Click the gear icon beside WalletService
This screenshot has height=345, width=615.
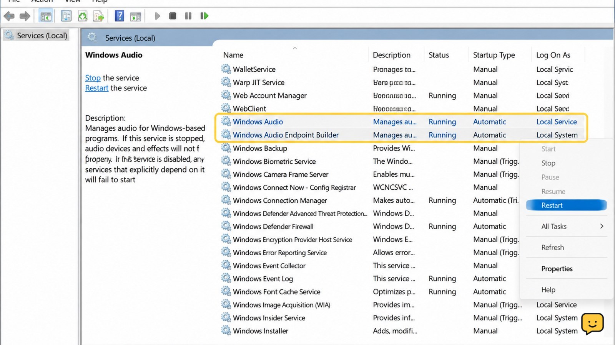(x=226, y=69)
